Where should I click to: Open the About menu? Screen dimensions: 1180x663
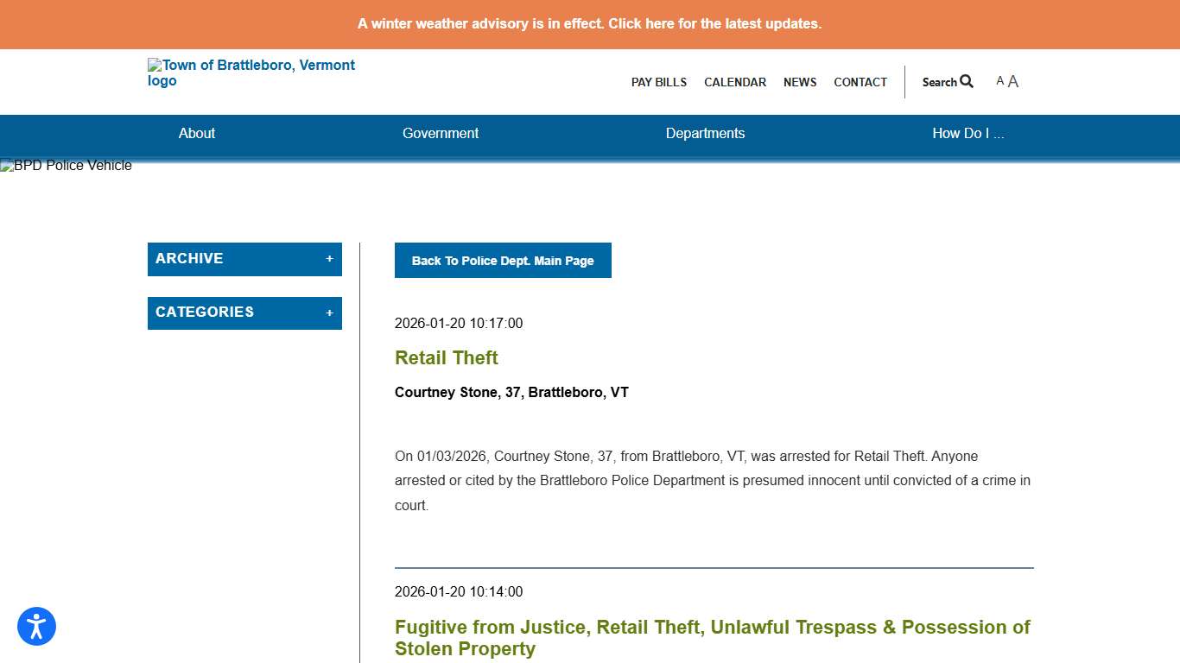197,133
